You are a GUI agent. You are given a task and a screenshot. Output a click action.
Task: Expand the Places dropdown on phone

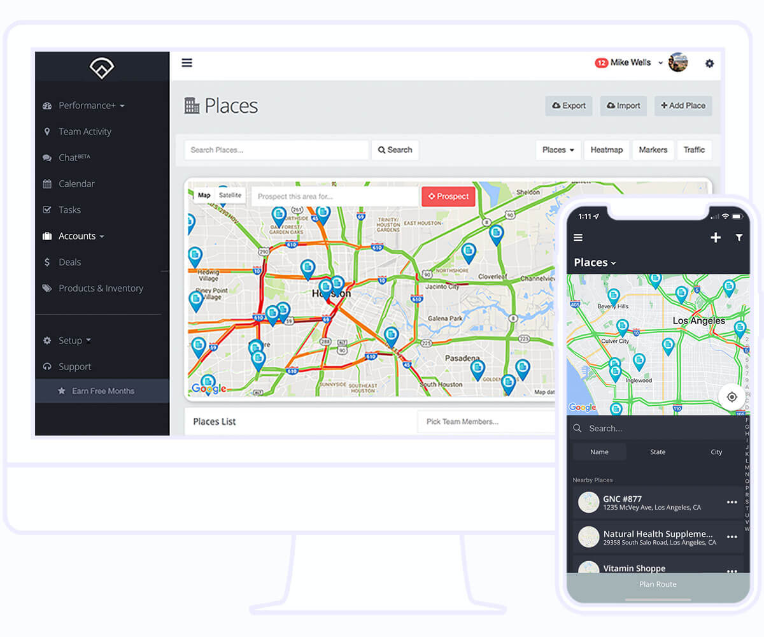(x=595, y=262)
